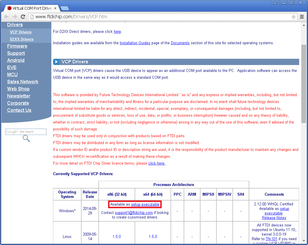Open the Corporate sidebar link
Viewport: 308px width, 245px height.
pos(18,103)
